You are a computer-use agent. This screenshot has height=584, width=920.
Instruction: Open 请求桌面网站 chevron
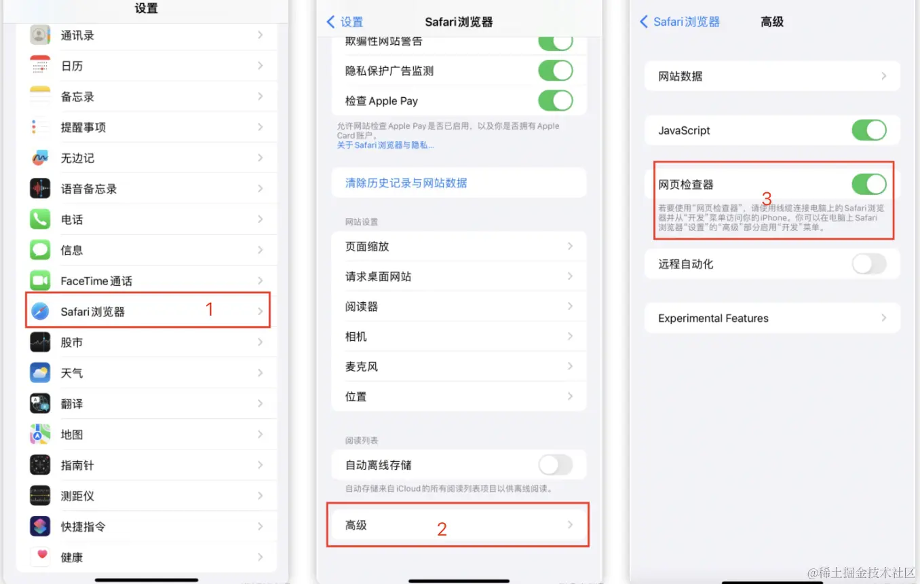click(570, 276)
